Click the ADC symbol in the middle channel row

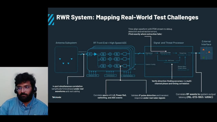pos(124,59)
